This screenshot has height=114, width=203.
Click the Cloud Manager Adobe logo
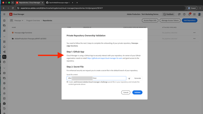point(11,14)
